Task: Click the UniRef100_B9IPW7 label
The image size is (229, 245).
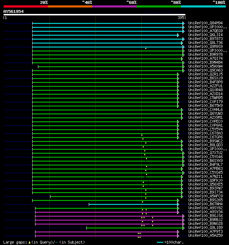Action: point(205,188)
